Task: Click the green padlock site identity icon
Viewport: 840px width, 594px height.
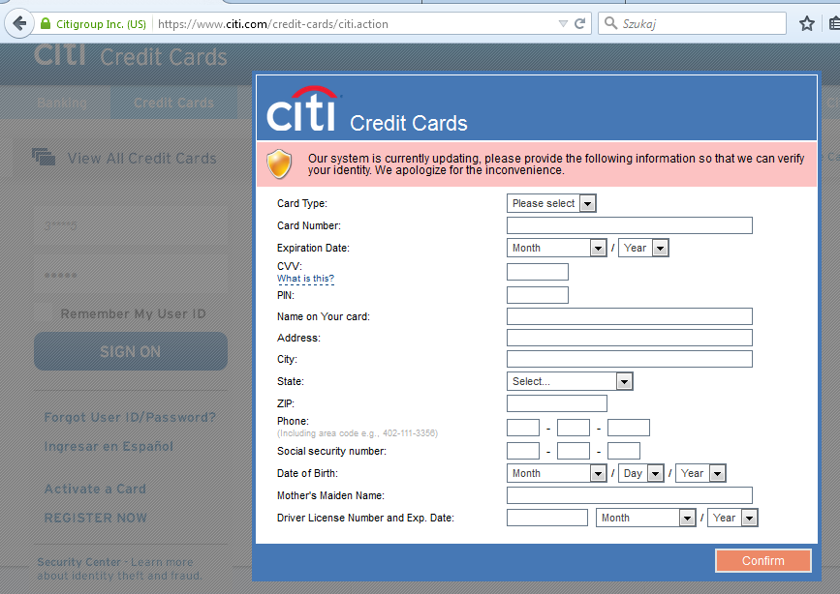Action: pyautogui.click(x=45, y=23)
